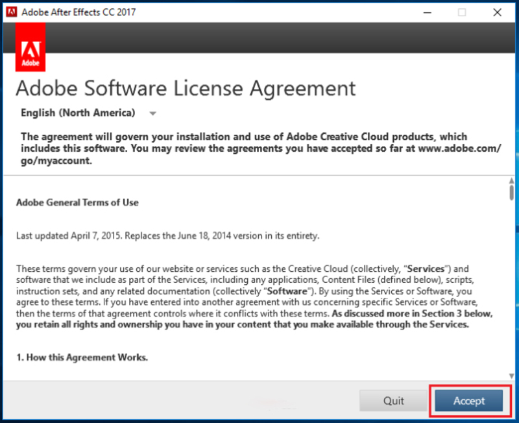This screenshot has height=423, width=519.
Task: Click the license scrollbar thumb
Action: click(511, 192)
